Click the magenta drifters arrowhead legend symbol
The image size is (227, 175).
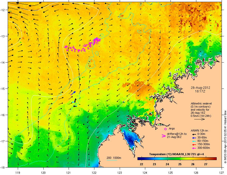click(x=164, y=136)
